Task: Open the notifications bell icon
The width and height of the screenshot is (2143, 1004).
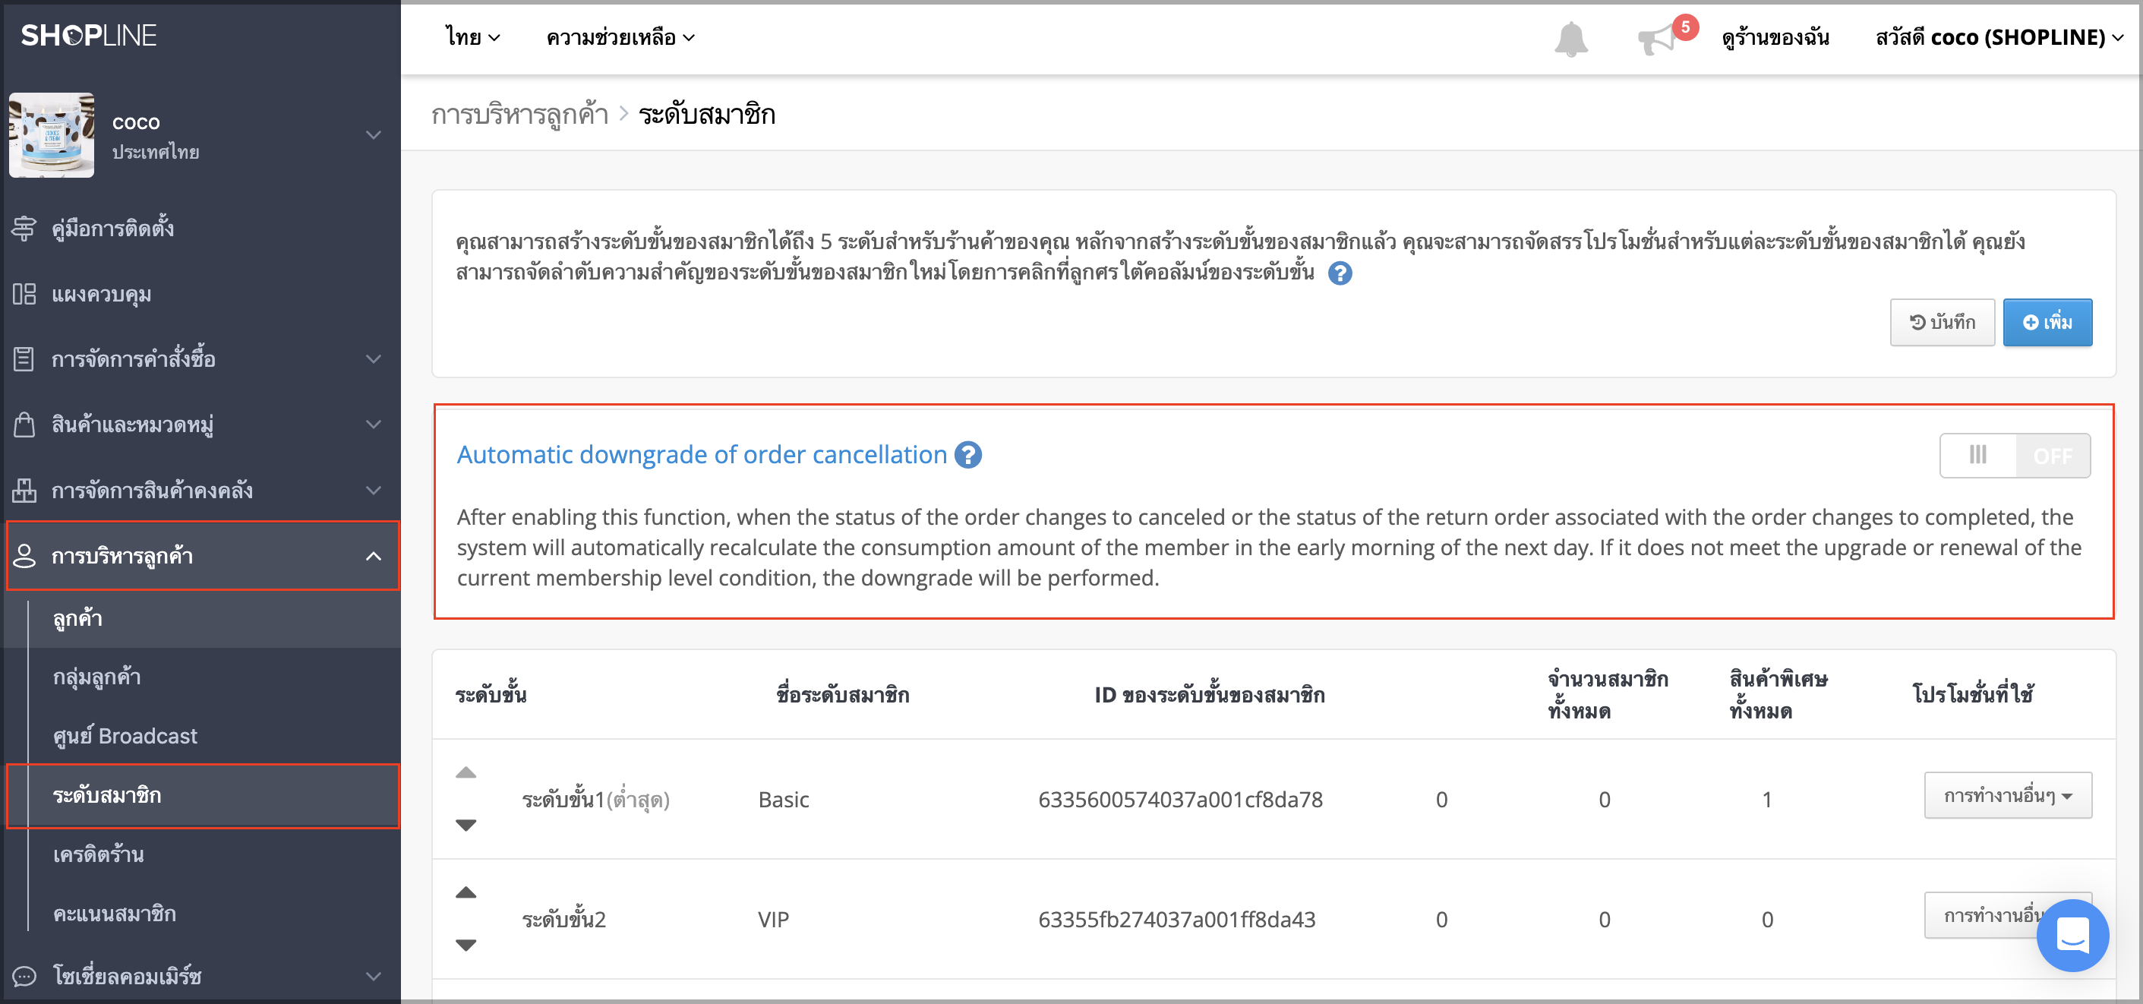Action: pyautogui.click(x=1570, y=39)
